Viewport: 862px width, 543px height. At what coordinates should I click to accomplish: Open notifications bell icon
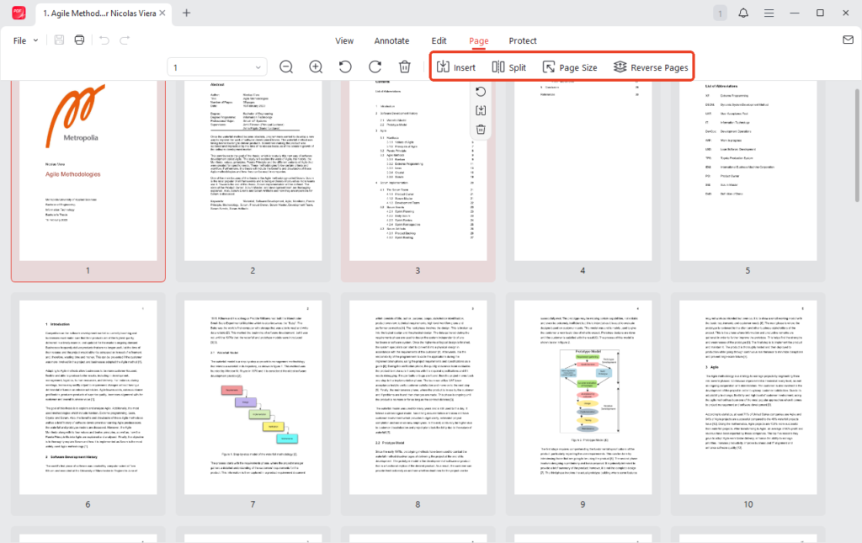743,13
